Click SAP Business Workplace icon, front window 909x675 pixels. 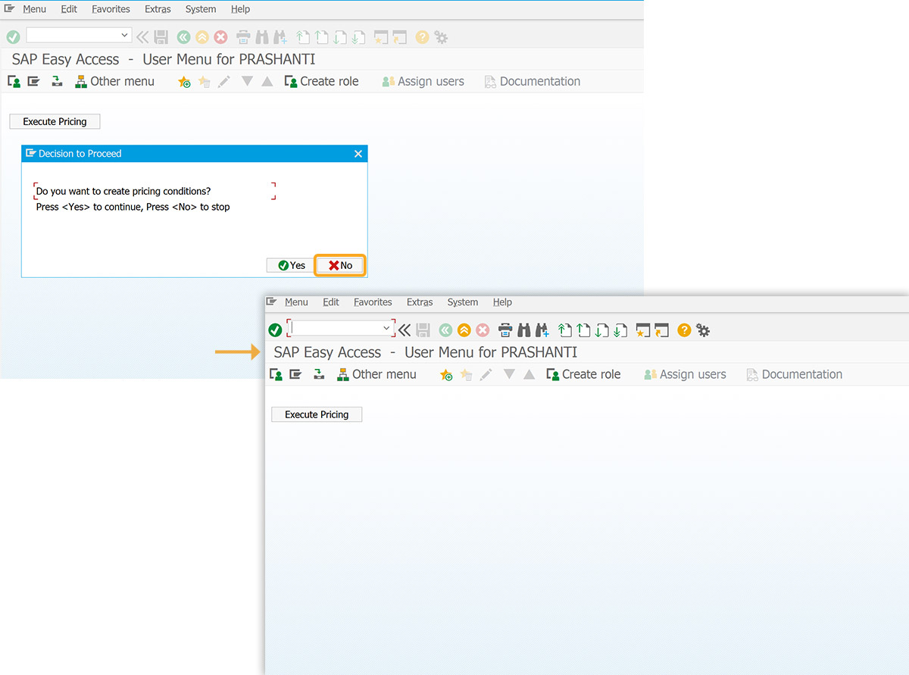pos(319,374)
